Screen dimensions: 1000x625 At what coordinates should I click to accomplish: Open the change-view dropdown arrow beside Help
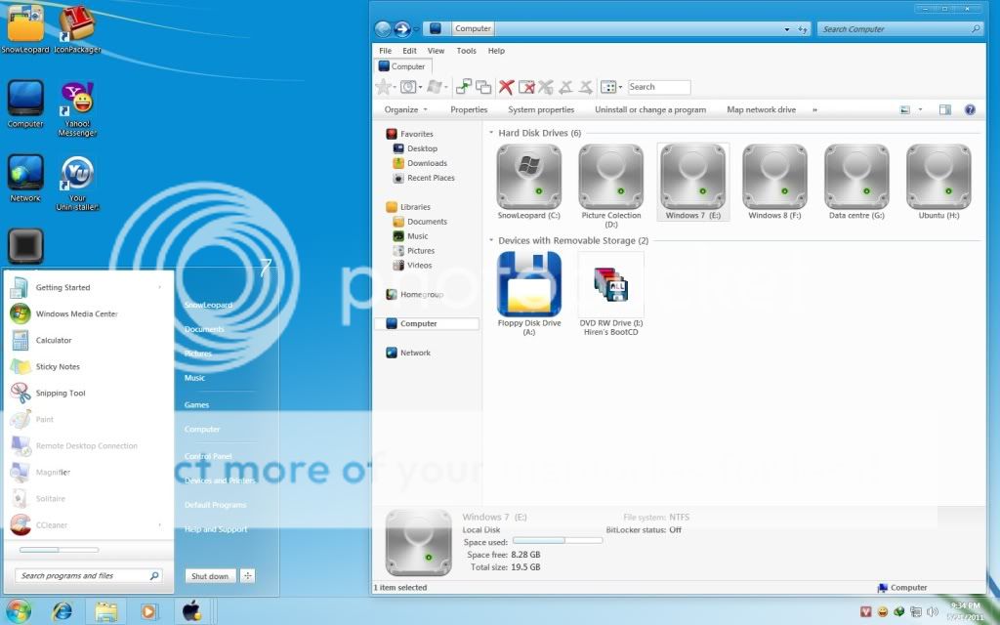pos(920,109)
